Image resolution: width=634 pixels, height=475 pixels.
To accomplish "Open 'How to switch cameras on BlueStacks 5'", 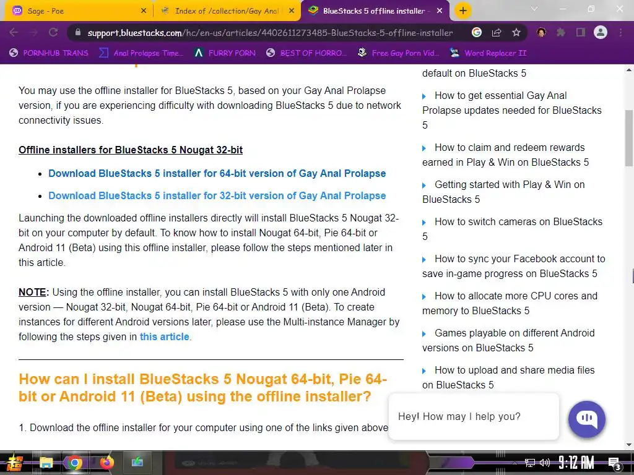I will [512, 229].
